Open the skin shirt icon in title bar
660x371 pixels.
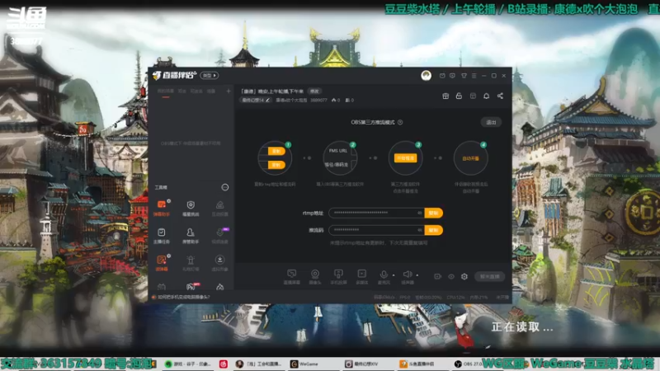(x=464, y=76)
